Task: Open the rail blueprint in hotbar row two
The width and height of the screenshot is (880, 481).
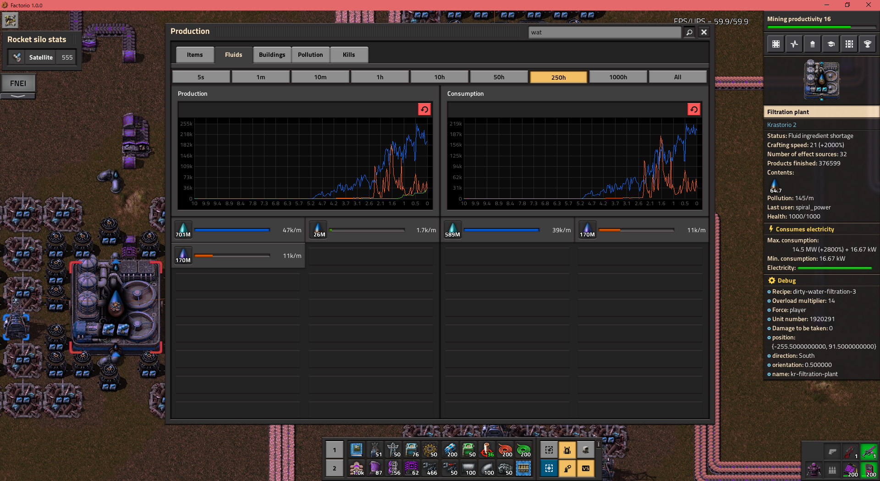Action: (523, 468)
